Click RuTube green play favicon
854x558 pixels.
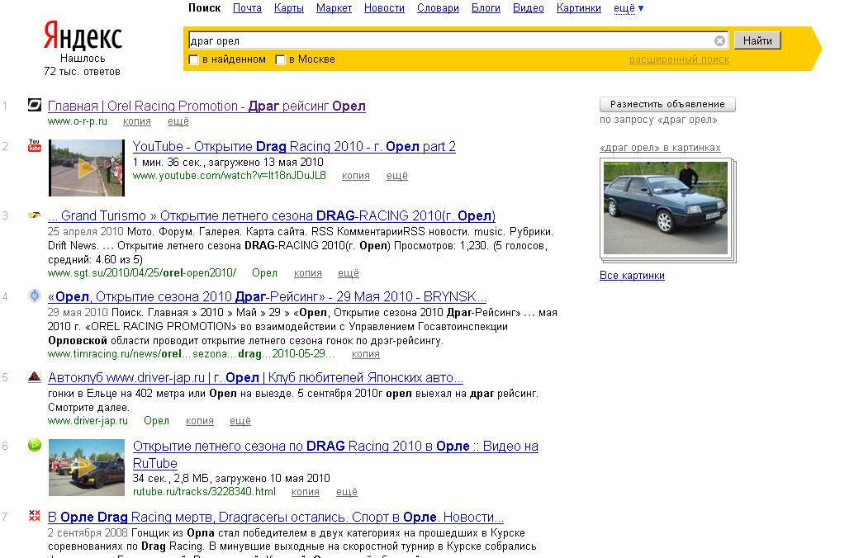pos(35,445)
